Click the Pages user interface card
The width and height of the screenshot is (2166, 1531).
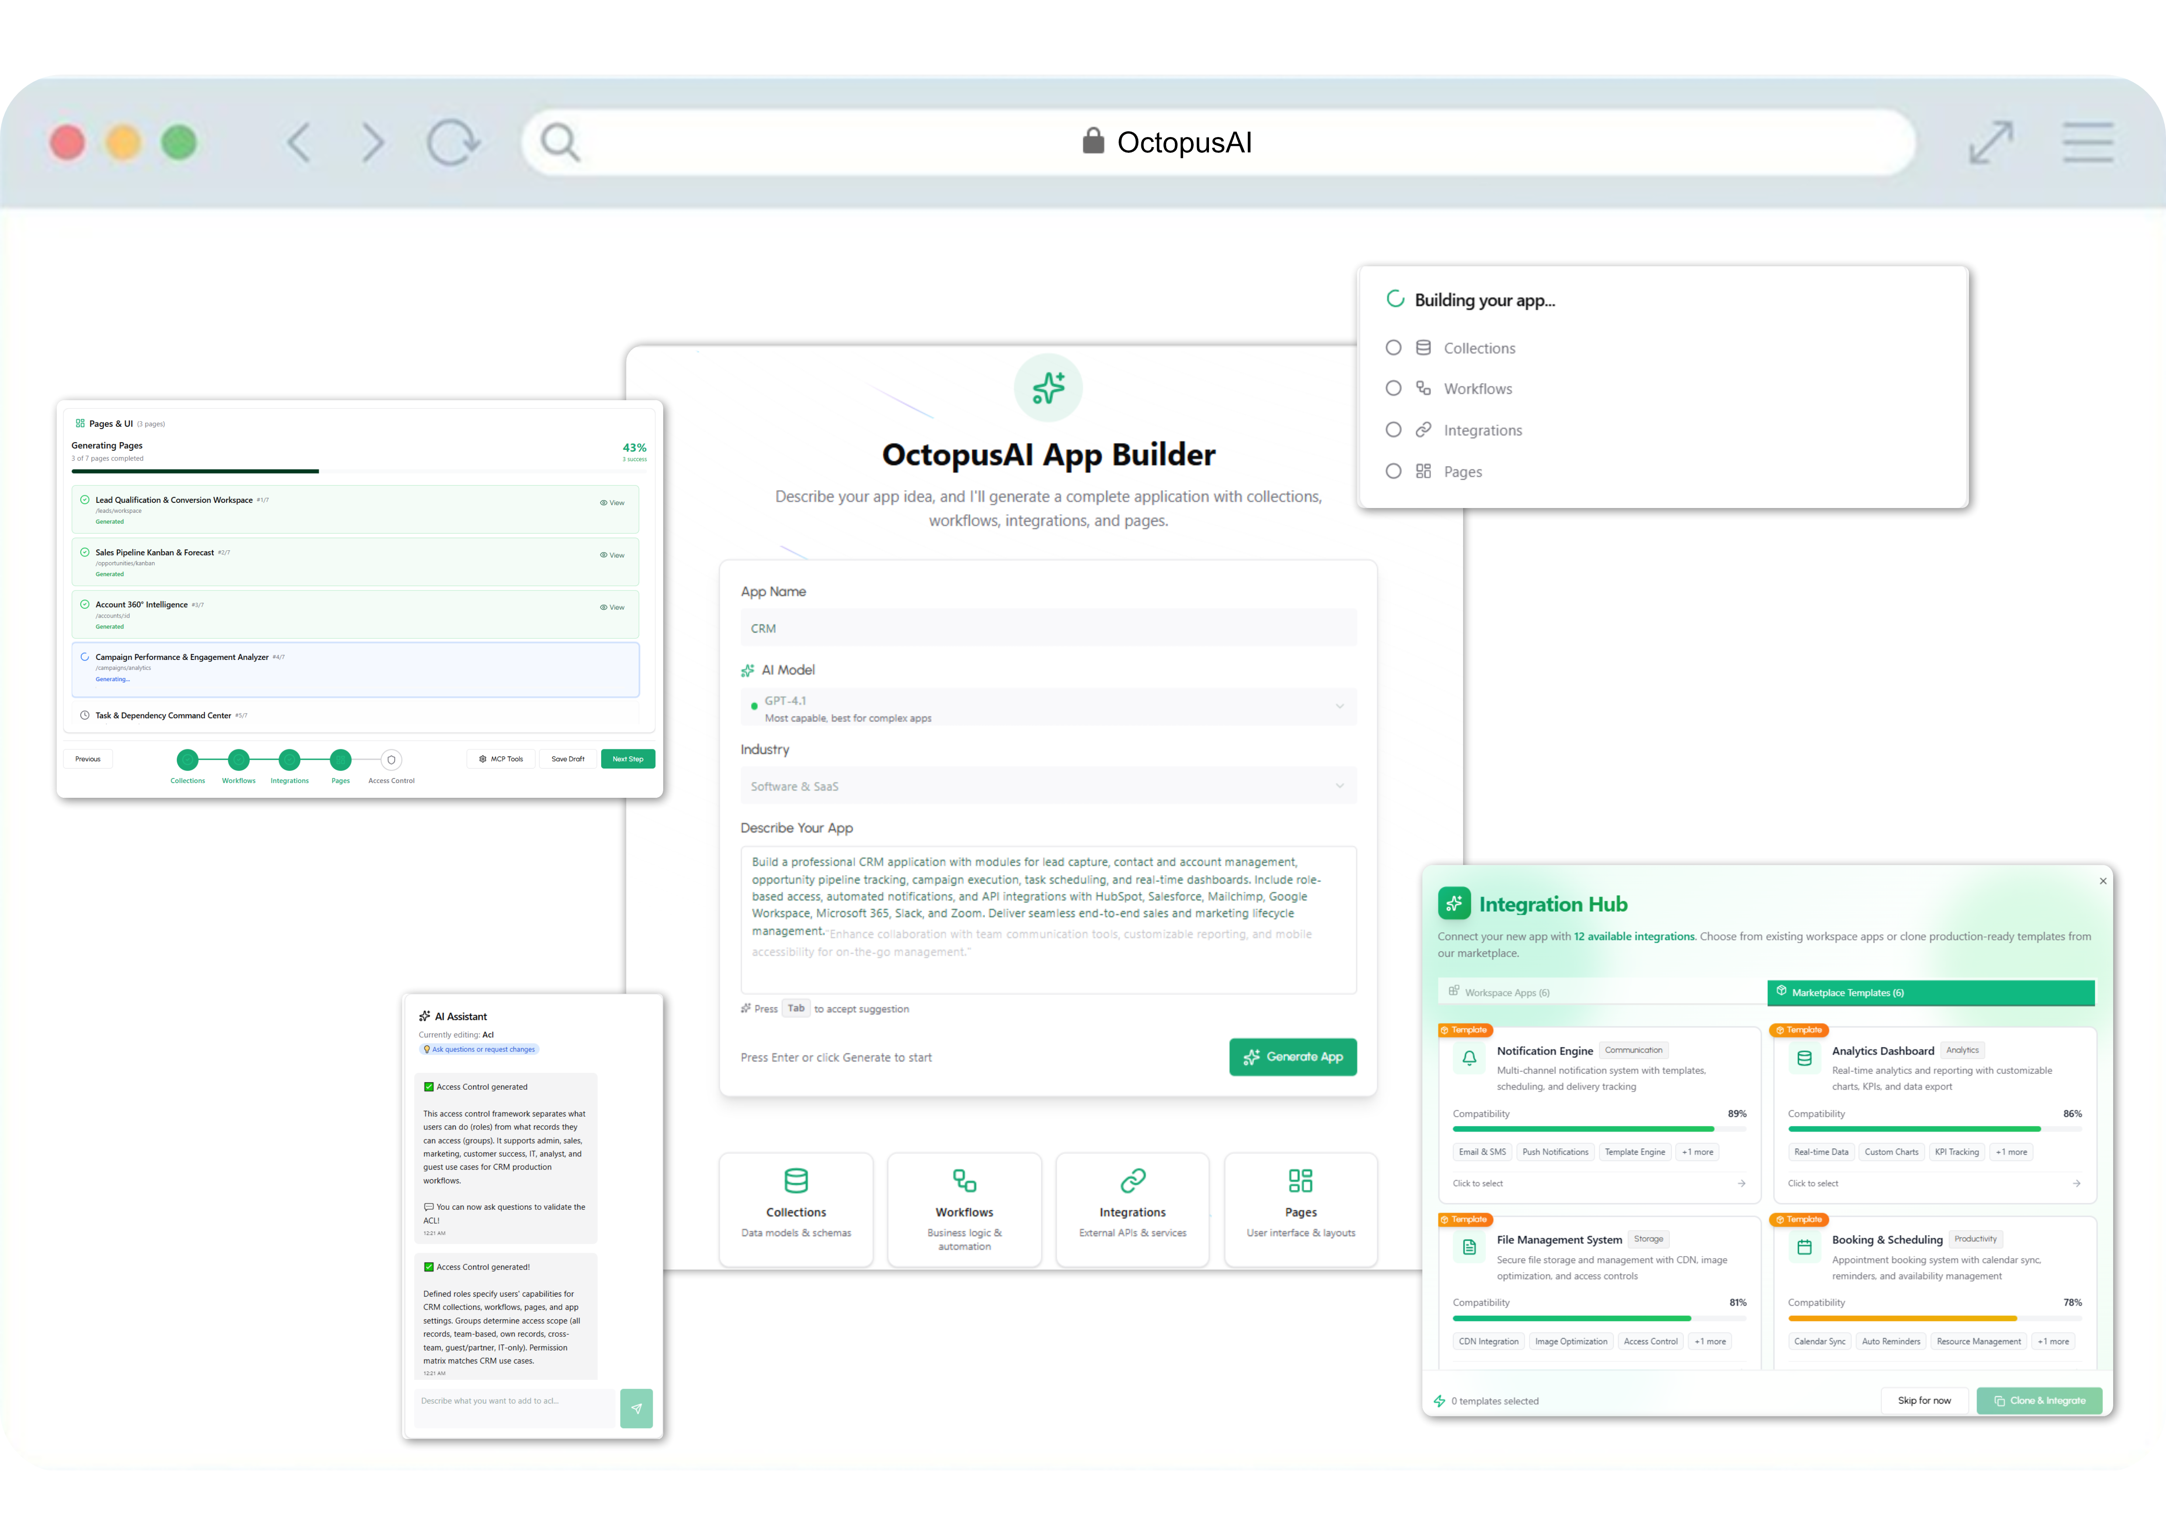(1300, 1209)
